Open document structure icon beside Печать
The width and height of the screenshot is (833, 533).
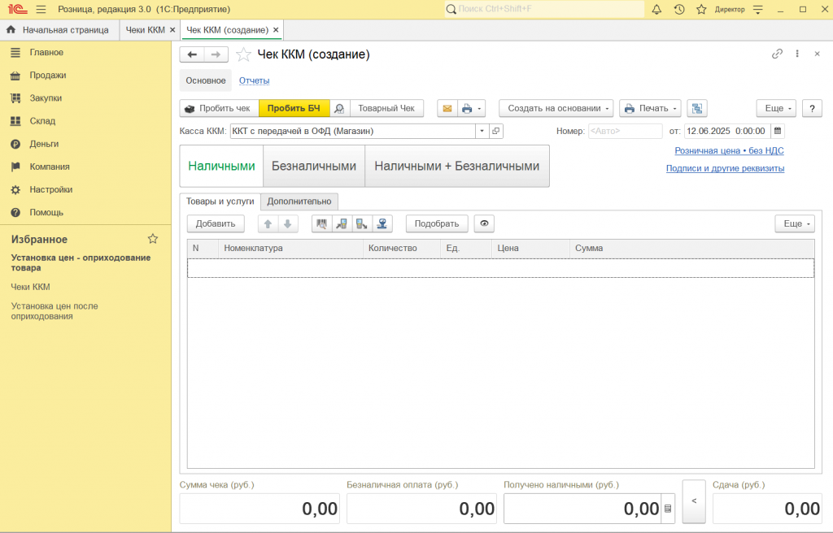point(697,108)
